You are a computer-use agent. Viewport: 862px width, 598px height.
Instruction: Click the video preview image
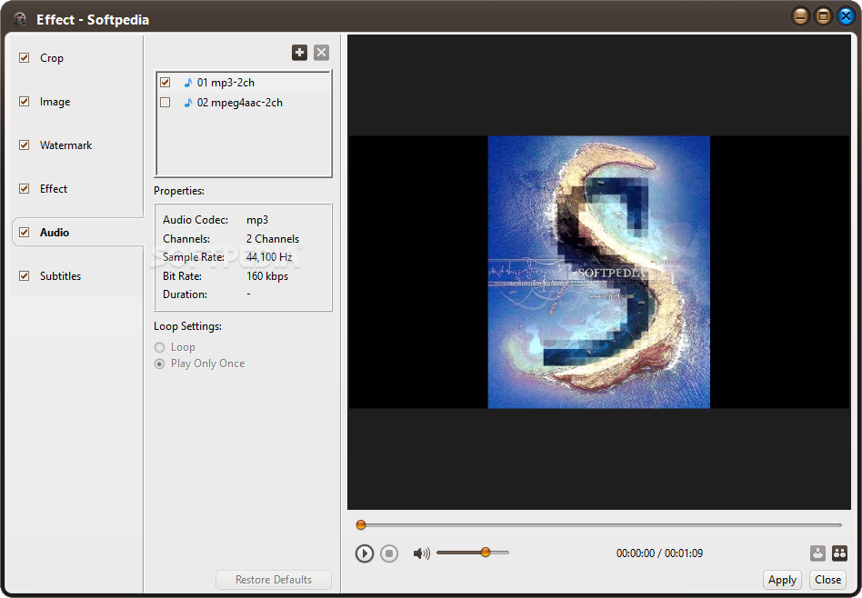[x=598, y=272]
